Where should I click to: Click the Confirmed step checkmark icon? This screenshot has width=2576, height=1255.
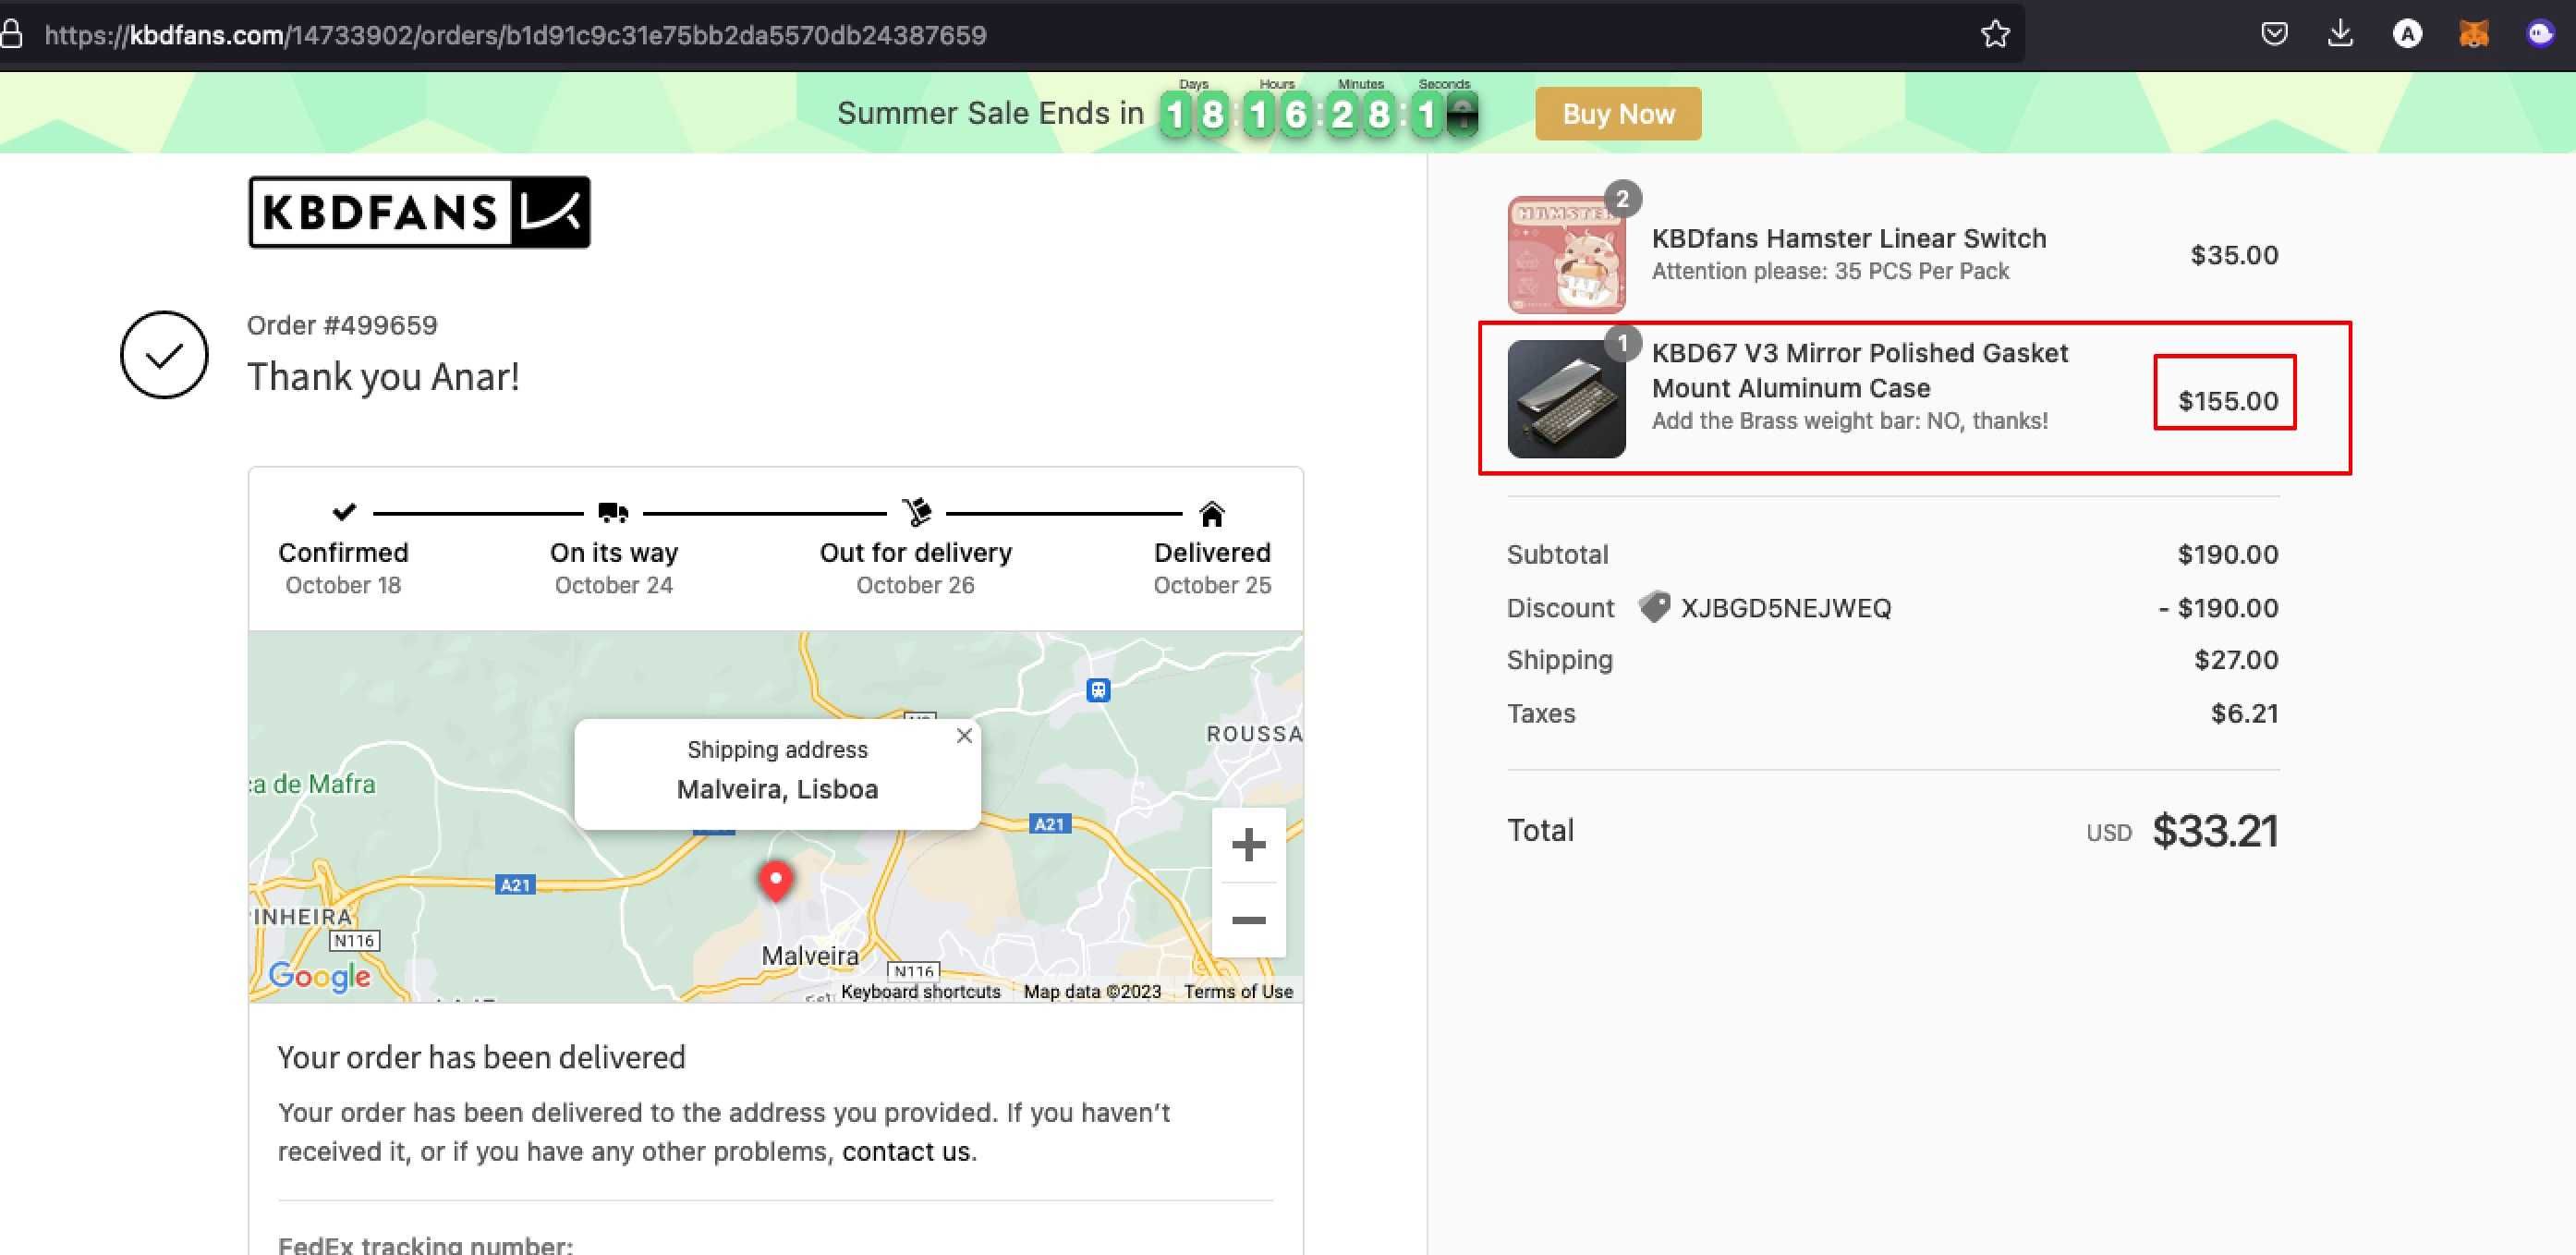pyautogui.click(x=344, y=512)
